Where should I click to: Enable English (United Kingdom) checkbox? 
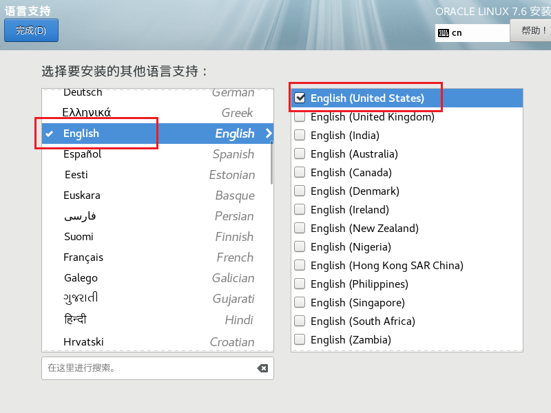(300, 117)
